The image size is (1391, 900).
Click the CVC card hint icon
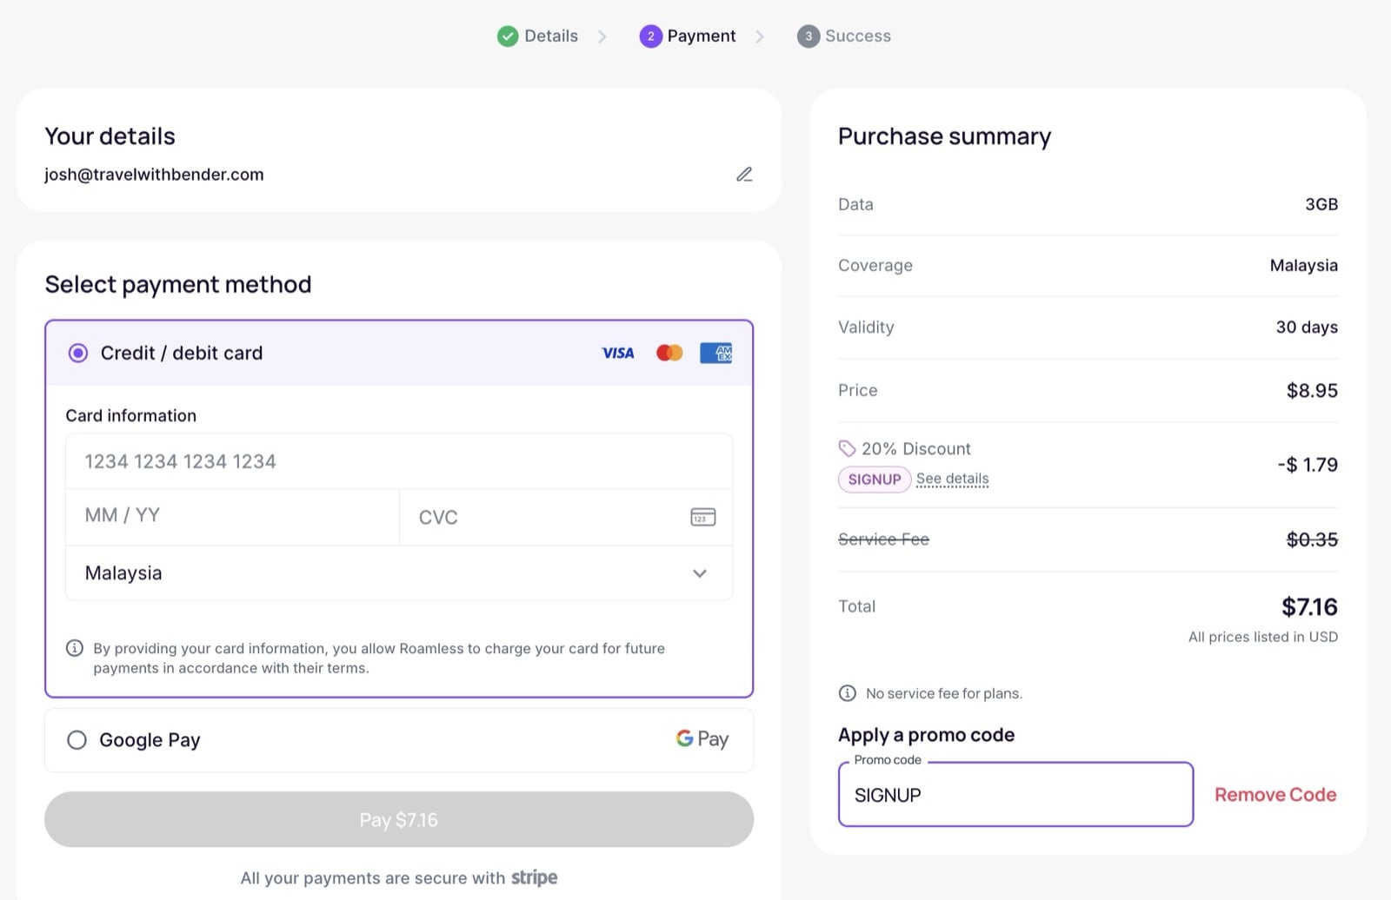point(702,517)
